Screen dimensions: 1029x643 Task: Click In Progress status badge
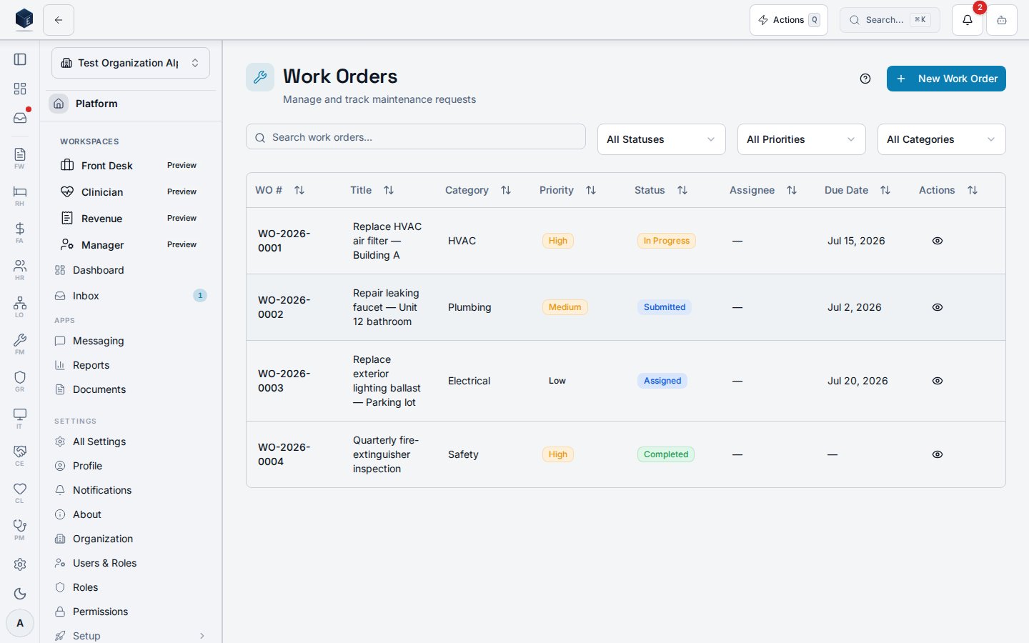pyautogui.click(x=667, y=241)
